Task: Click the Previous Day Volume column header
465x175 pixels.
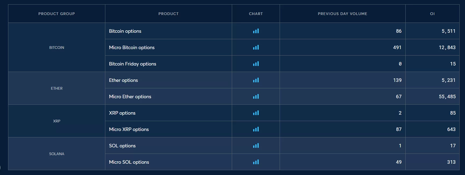Action: [x=342, y=14]
